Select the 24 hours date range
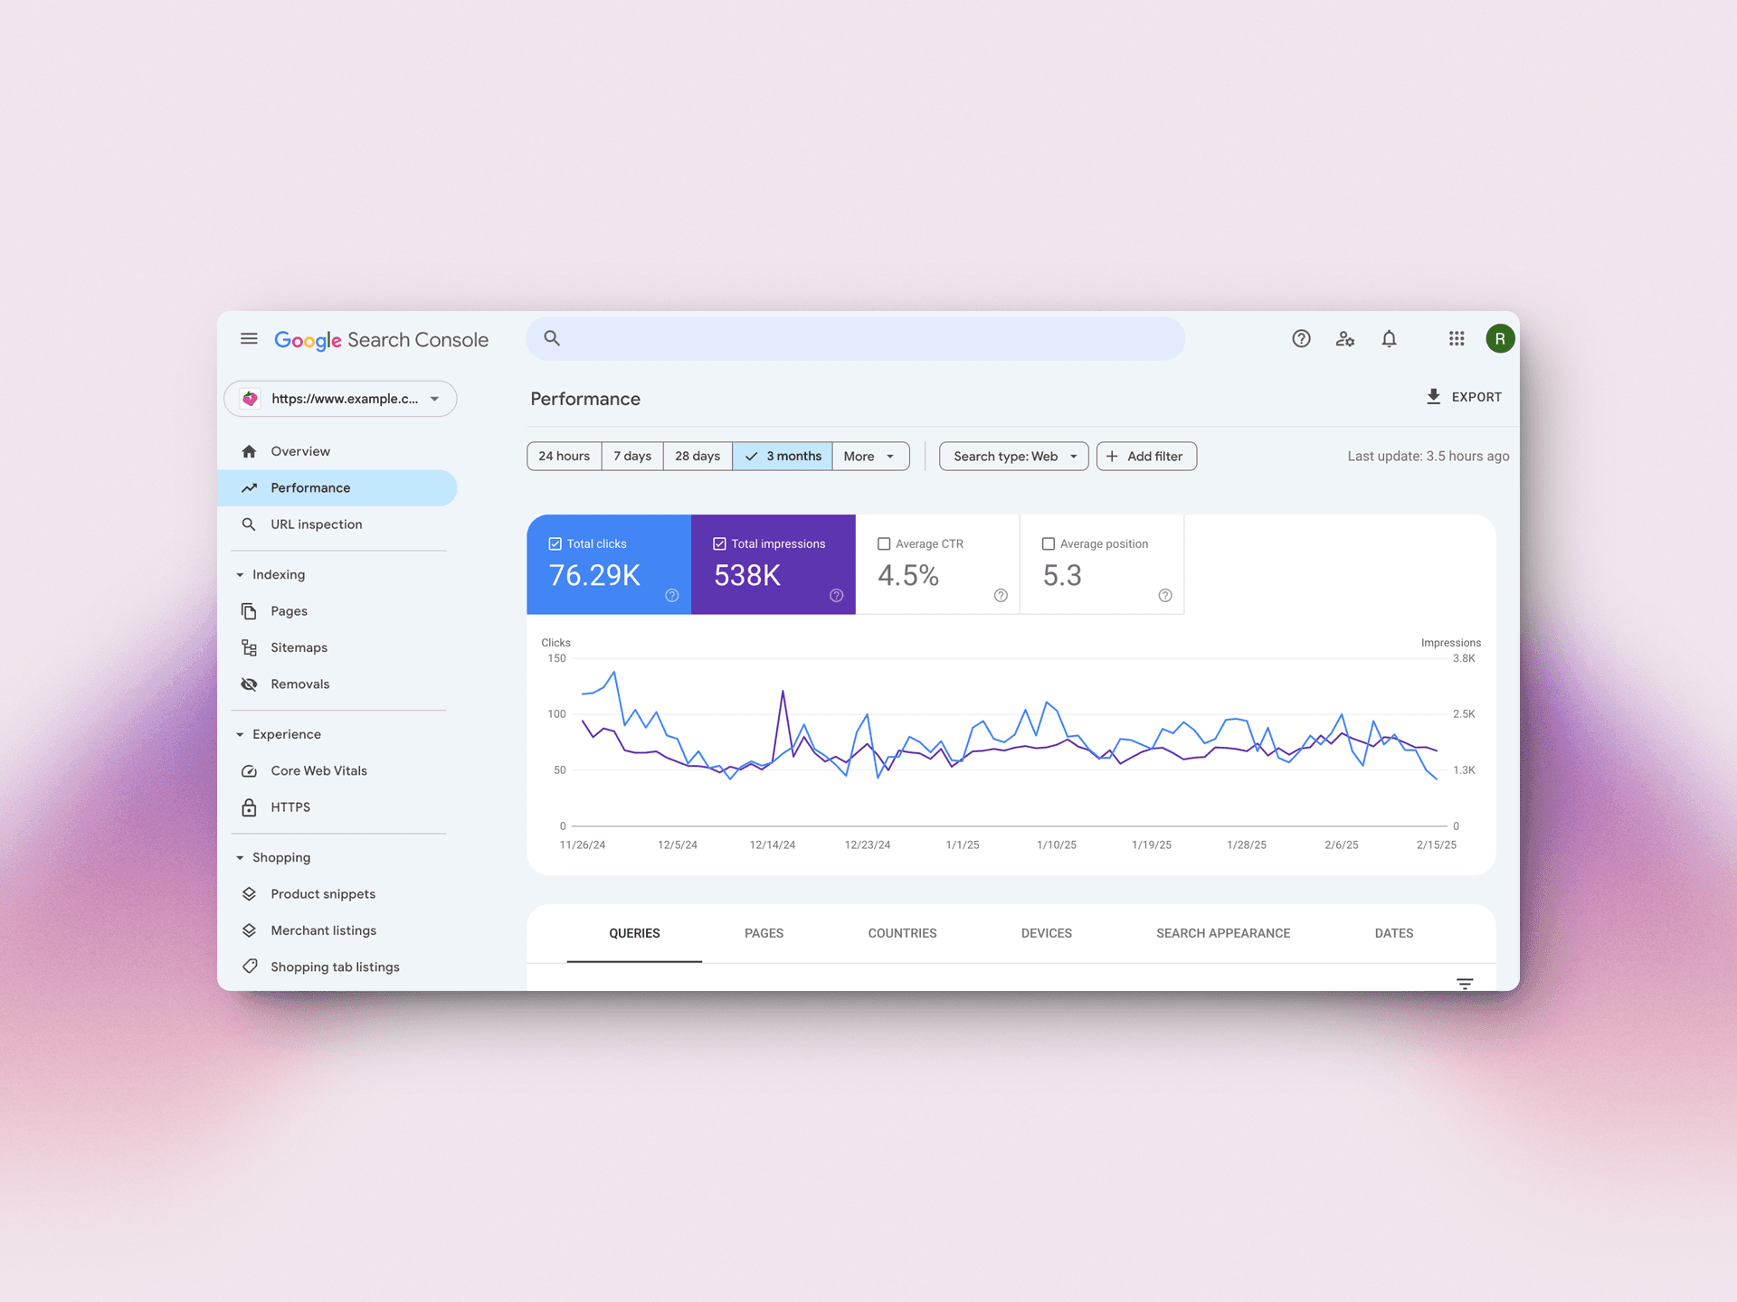1737x1302 pixels. point(565,457)
